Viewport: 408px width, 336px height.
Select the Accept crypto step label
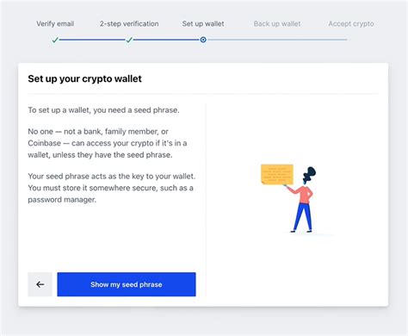click(351, 23)
